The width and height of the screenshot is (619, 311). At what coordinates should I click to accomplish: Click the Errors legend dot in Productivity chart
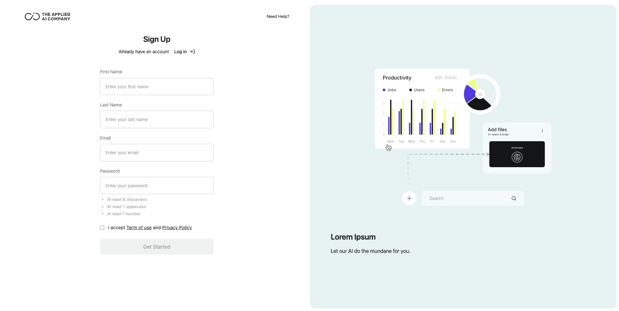(x=439, y=90)
